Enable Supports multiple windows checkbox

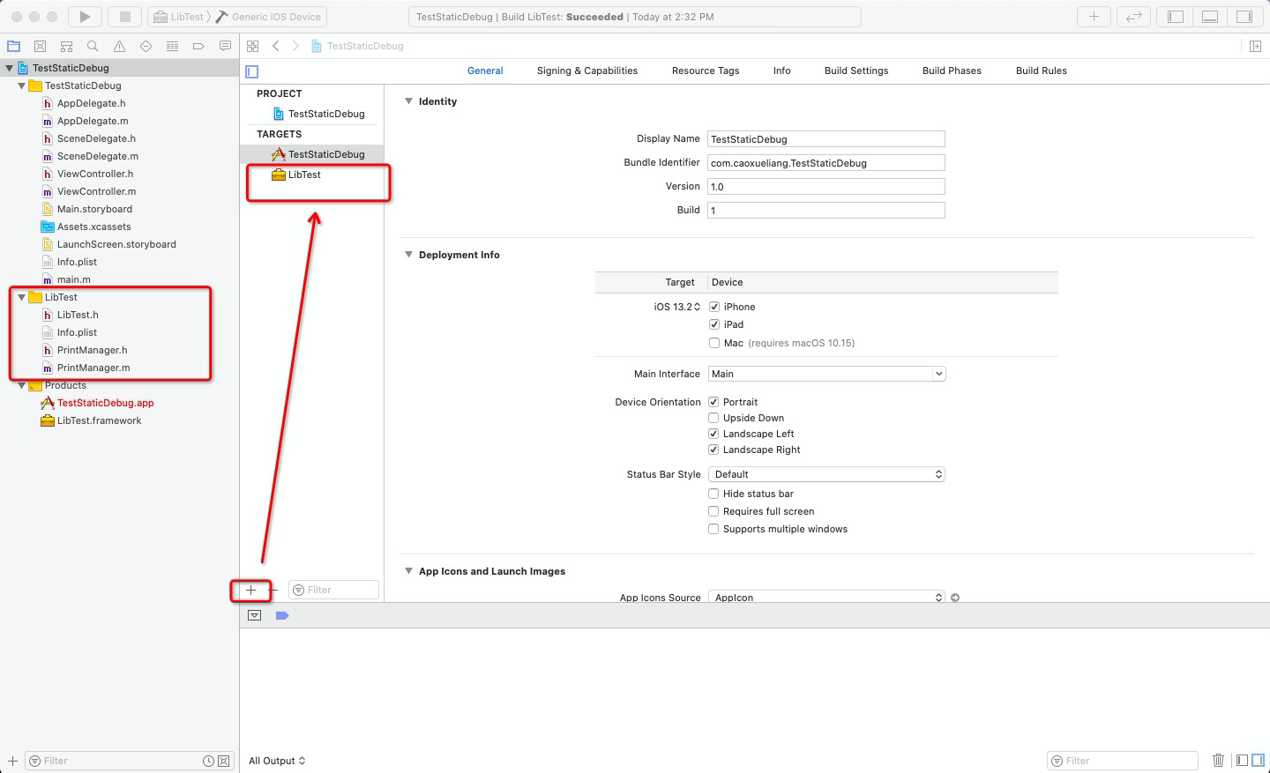713,529
